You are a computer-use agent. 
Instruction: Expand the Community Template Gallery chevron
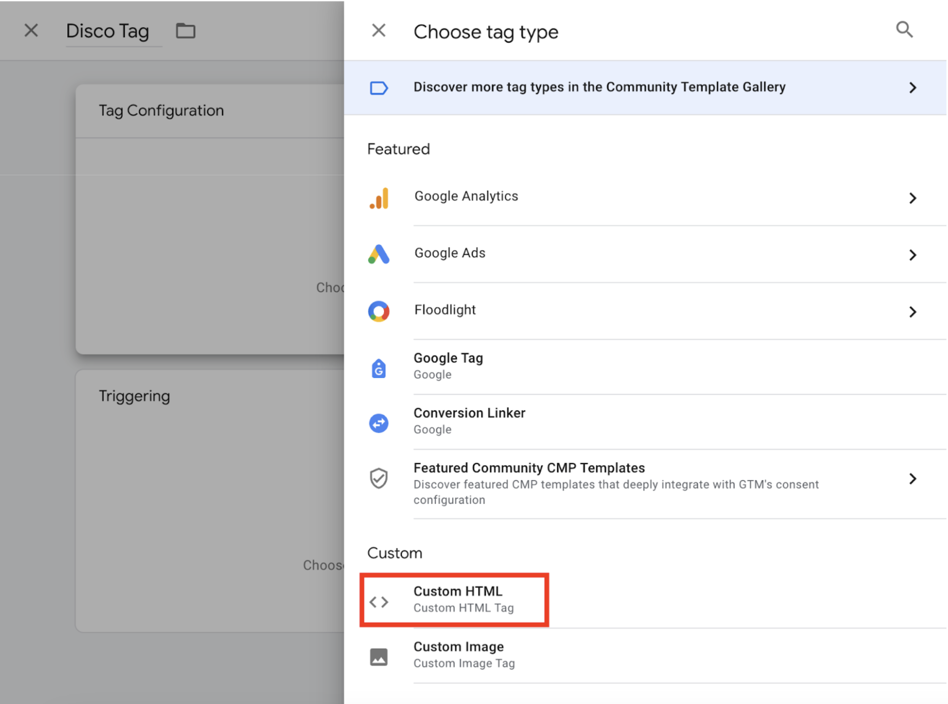point(912,88)
